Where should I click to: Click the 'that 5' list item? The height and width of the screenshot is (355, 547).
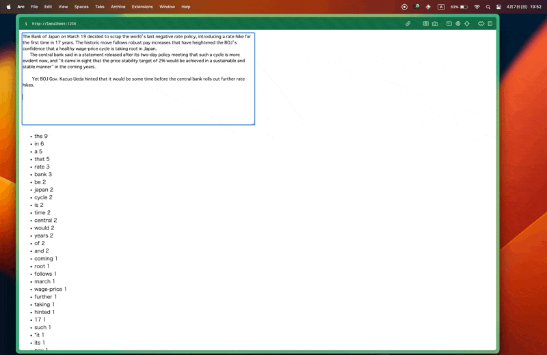42,159
